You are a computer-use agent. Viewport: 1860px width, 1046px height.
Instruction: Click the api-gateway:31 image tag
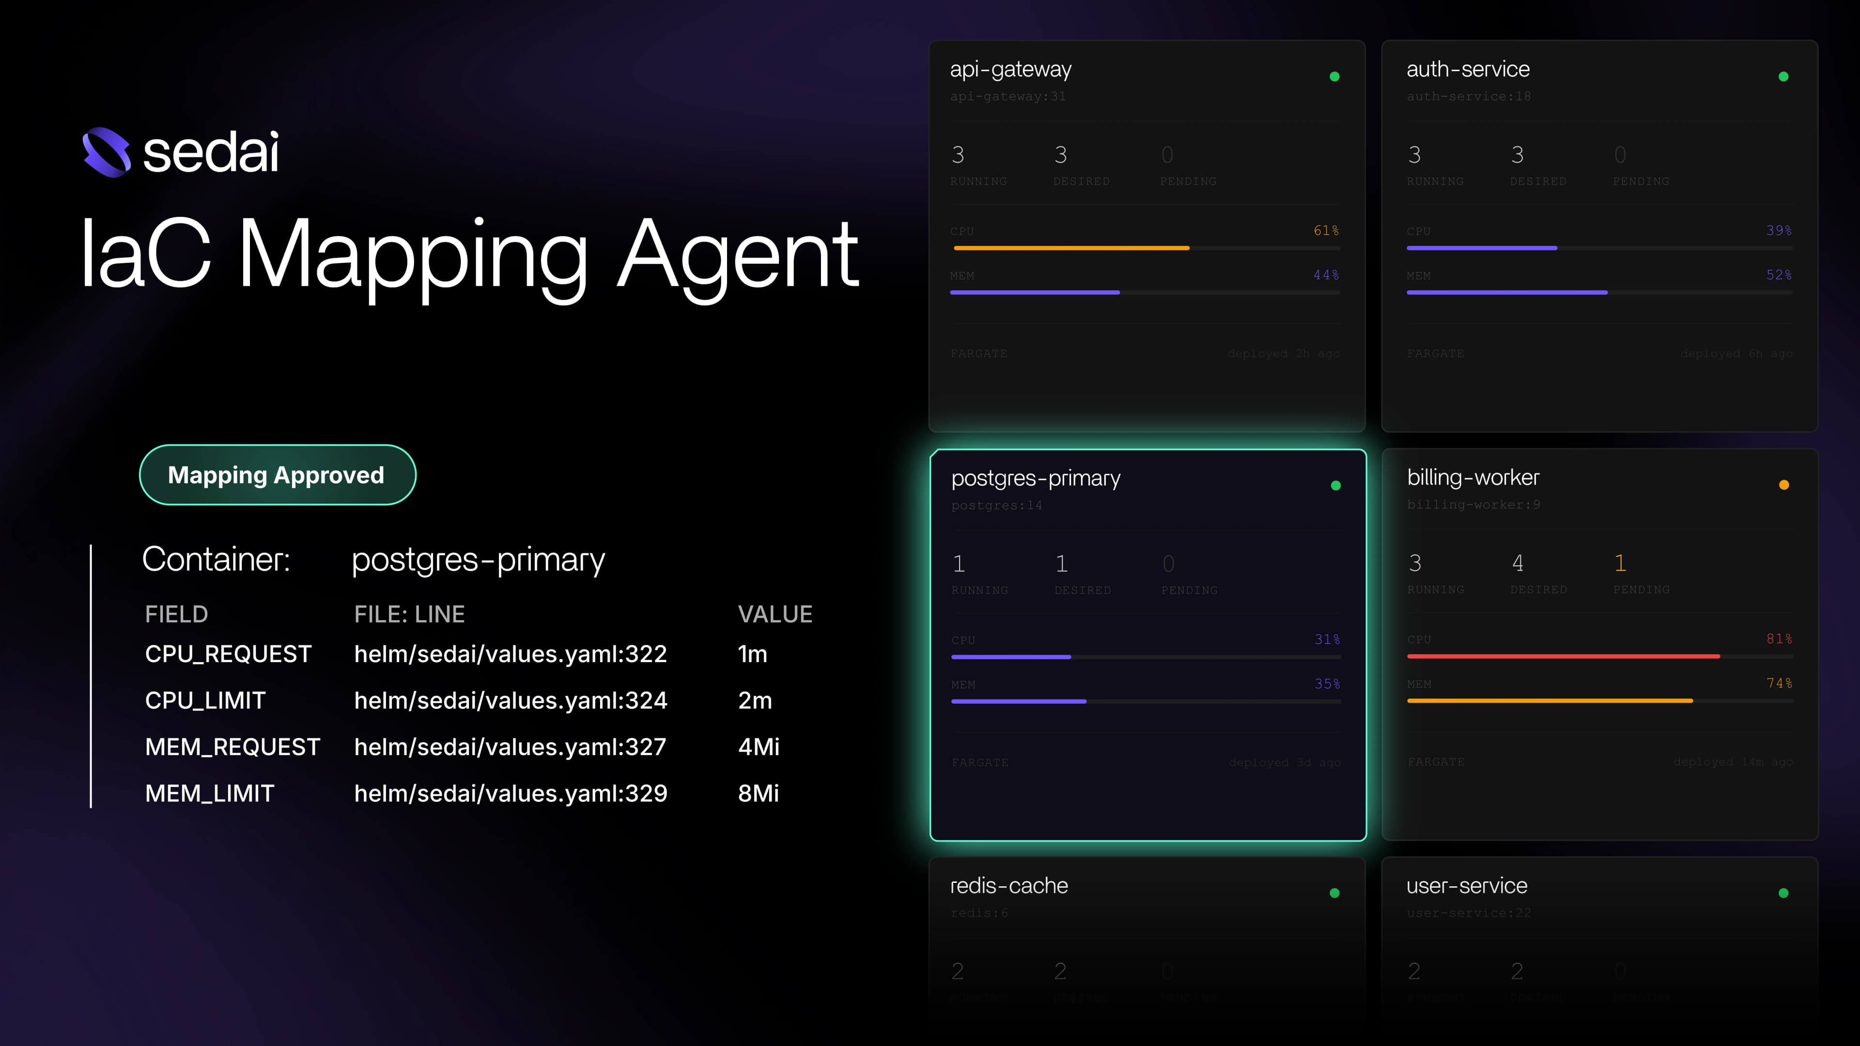(x=1008, y=96)
